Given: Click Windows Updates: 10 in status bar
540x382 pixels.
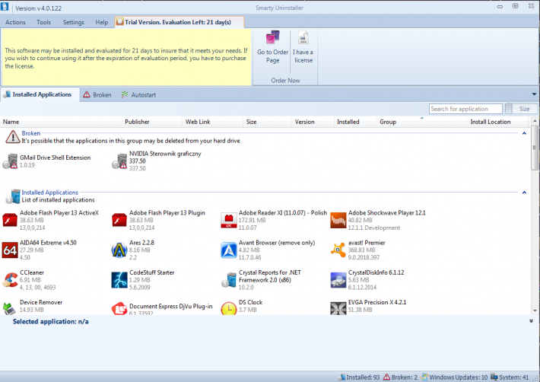Looking at the screenshot, I should click(455, 377).
